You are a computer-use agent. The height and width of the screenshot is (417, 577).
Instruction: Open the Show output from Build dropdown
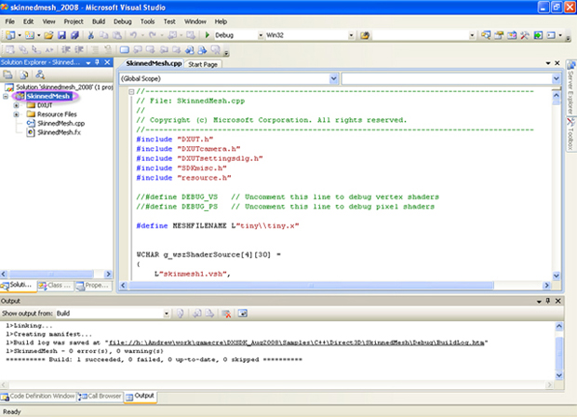click(167, 314)
